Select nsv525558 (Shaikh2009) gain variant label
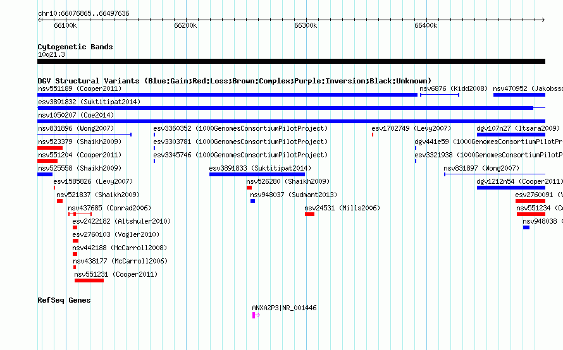Viewport: 563px width, 350px height. pos(80,168)
